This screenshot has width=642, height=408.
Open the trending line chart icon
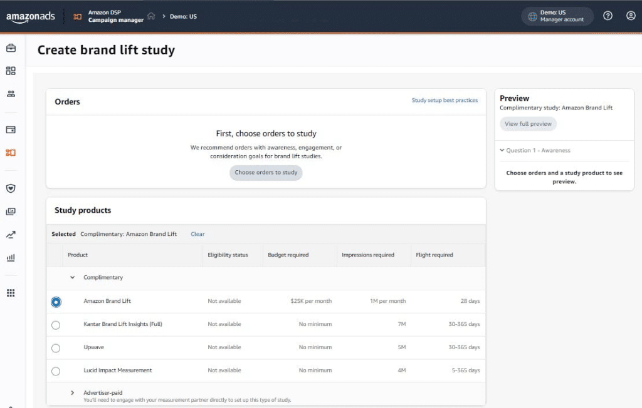pos(11,235)
